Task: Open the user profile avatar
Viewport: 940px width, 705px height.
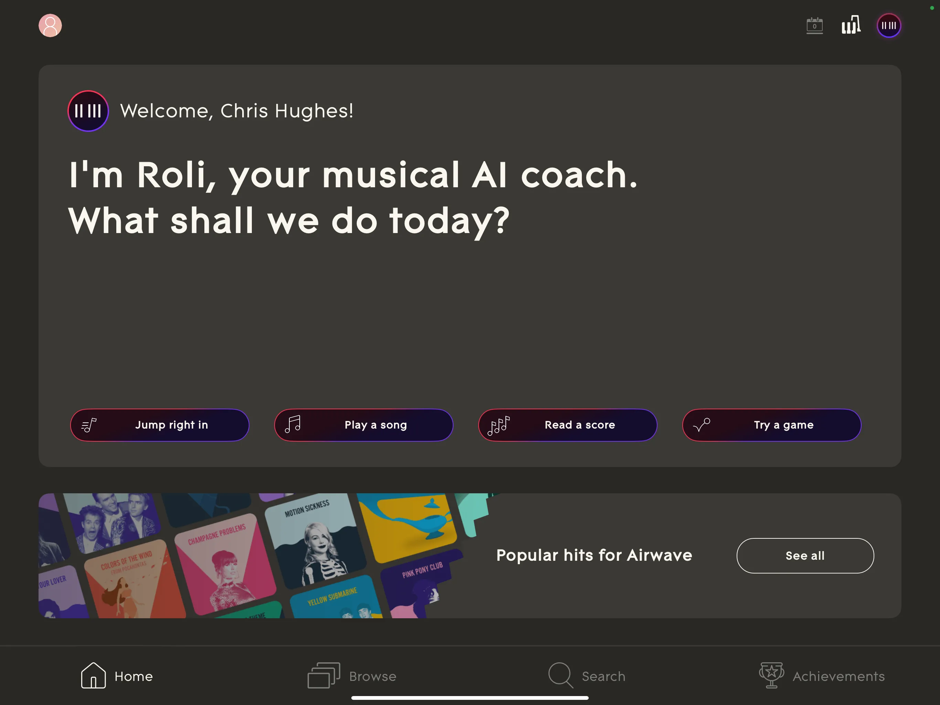Action: tap(50, 25)
